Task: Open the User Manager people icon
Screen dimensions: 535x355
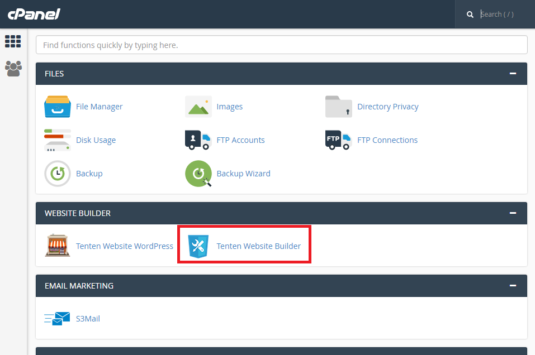Action: (x=13, y=69)
